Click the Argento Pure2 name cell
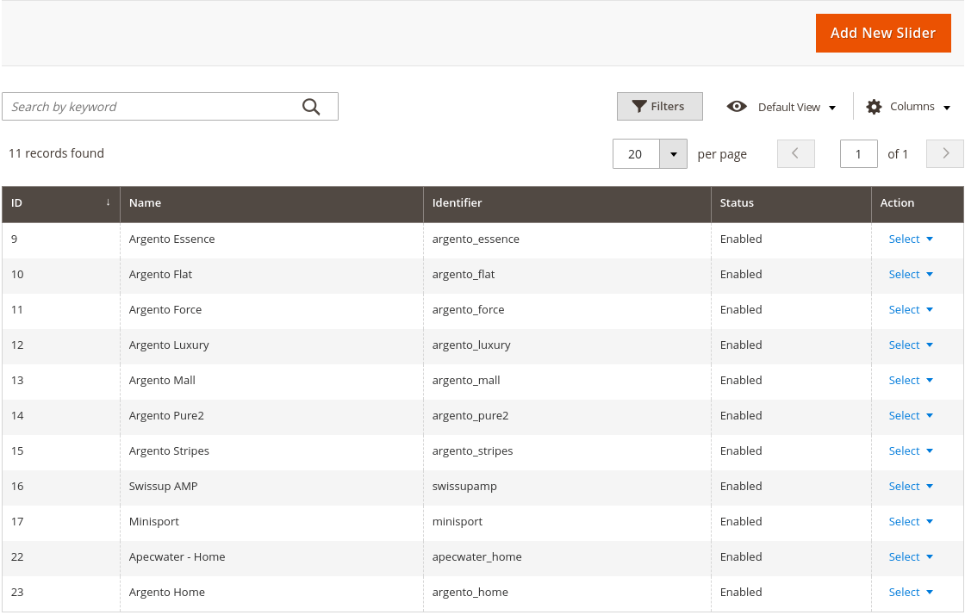This screenshot has width=965, height=615. point(272,416)
